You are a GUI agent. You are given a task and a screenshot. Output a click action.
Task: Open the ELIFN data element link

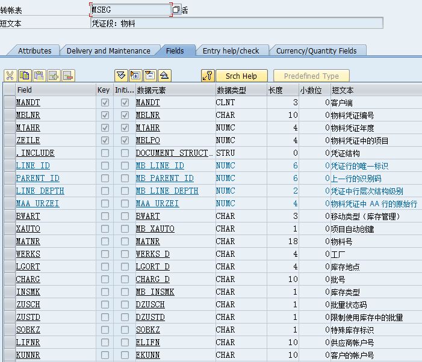[x=147, y=342]
